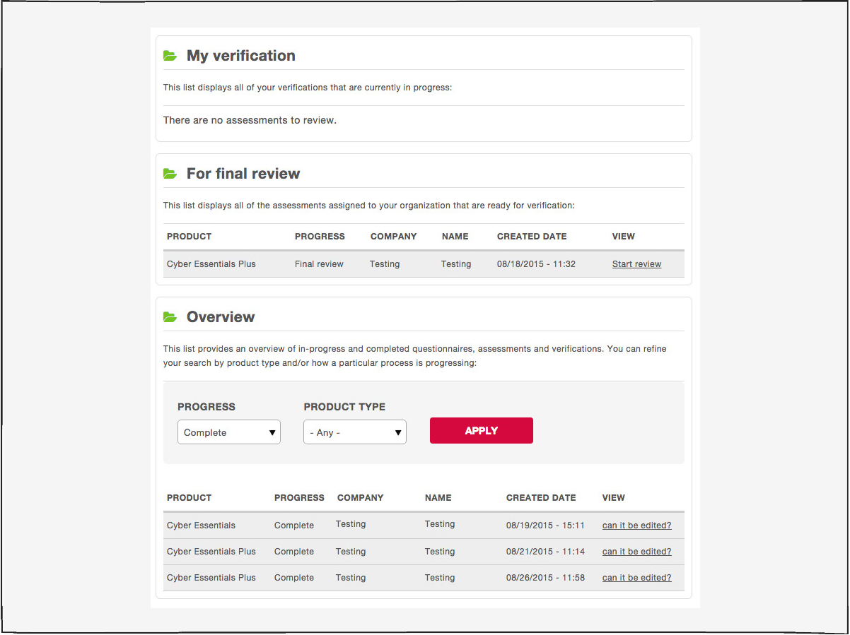Click Complete status in the 08/19/2015 row
850x635 pixels.
[x=293, y=526]
